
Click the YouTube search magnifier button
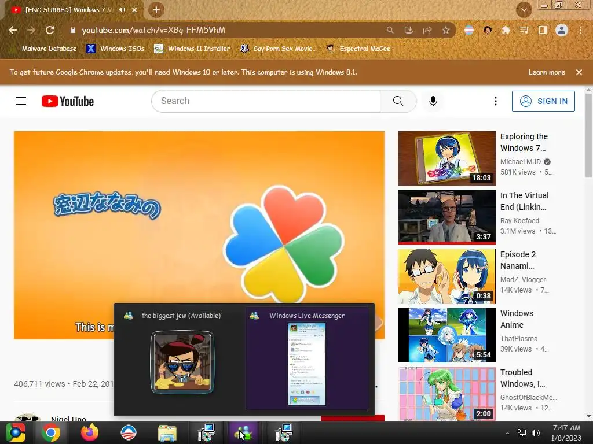pos(398,101)
